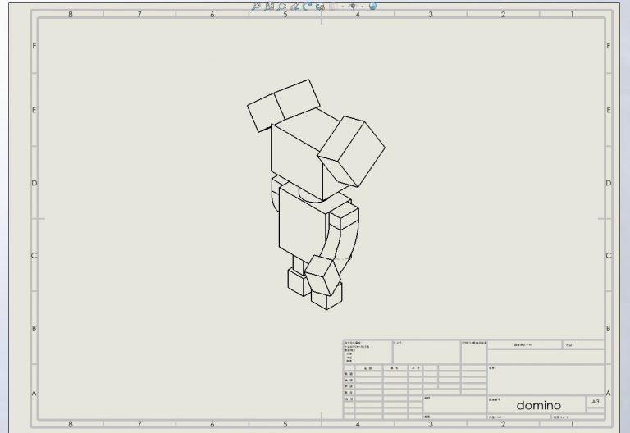
Task: Click zone label 8 on the top border
Action: tap(70, 14)
